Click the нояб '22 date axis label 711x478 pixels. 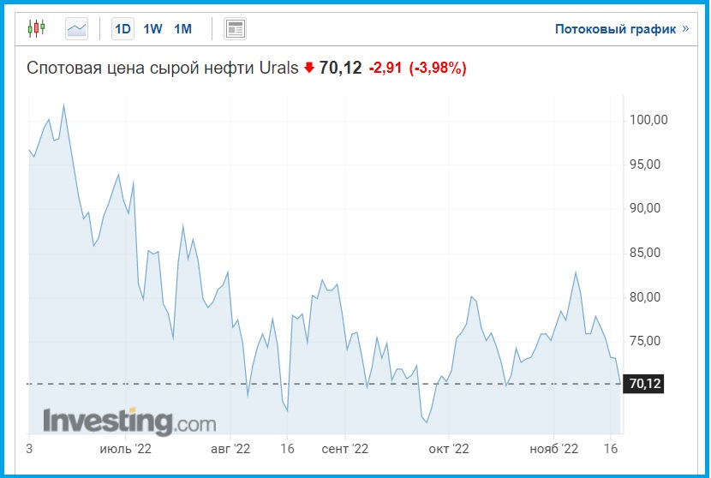[x=553, y=448]
